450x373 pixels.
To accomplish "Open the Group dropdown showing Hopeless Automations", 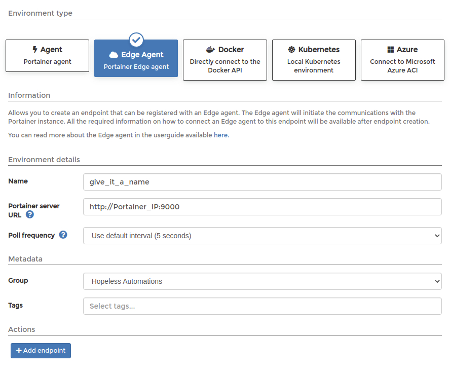I will pos(262,281).
